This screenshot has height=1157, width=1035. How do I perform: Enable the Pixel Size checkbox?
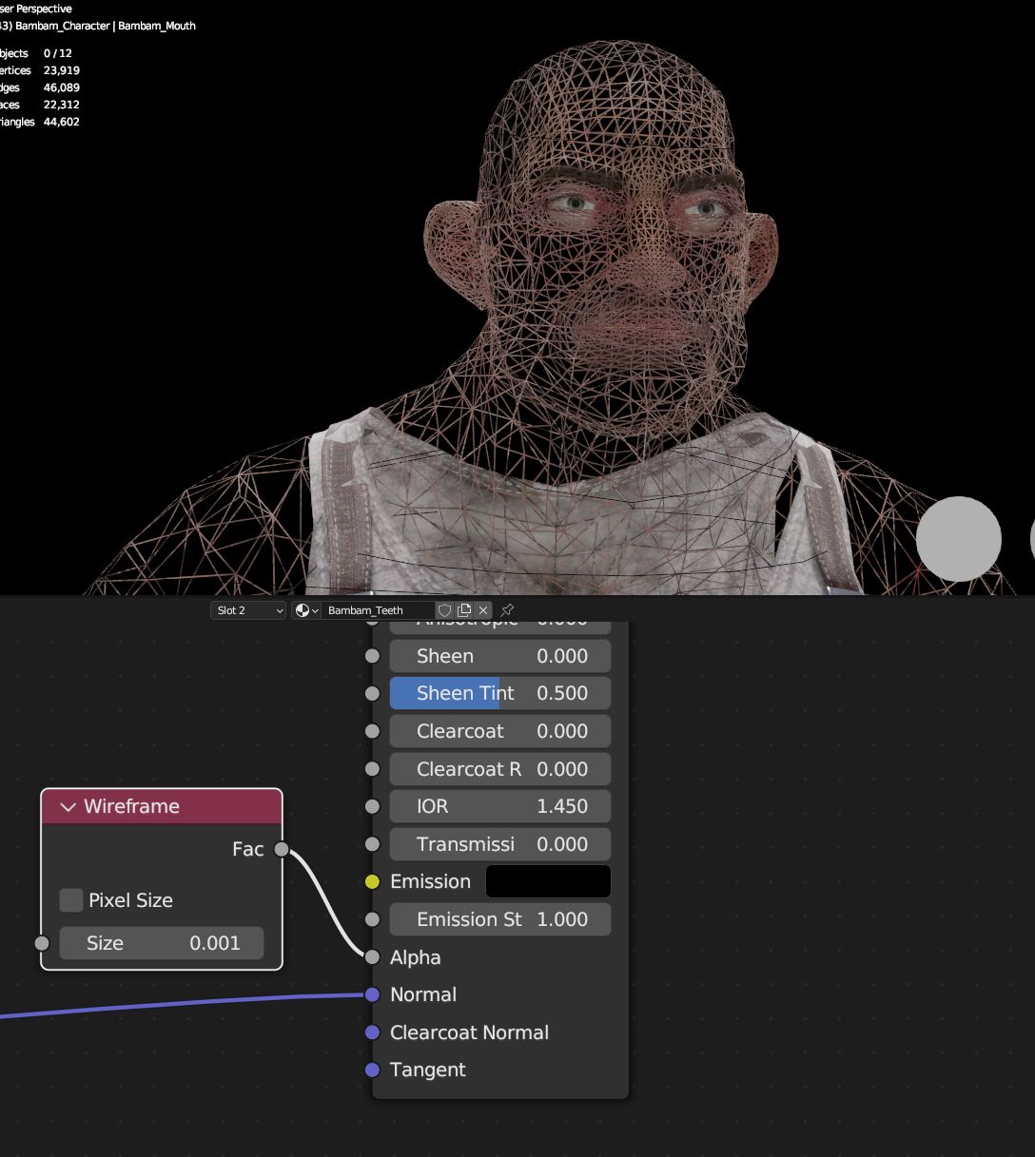pos(71,900)
